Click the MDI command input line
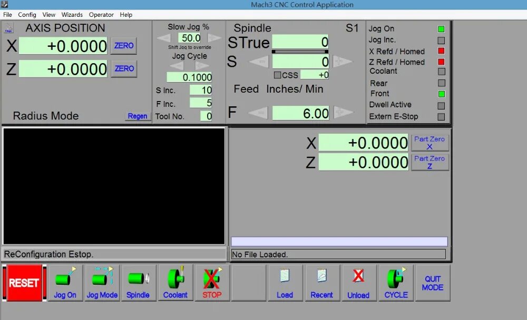Viewport: 527px width, 320px height. 339,242
